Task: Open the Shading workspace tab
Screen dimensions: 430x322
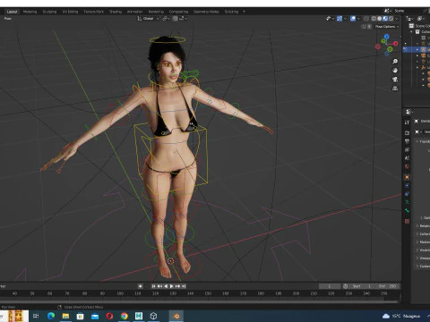Action: 116,12
